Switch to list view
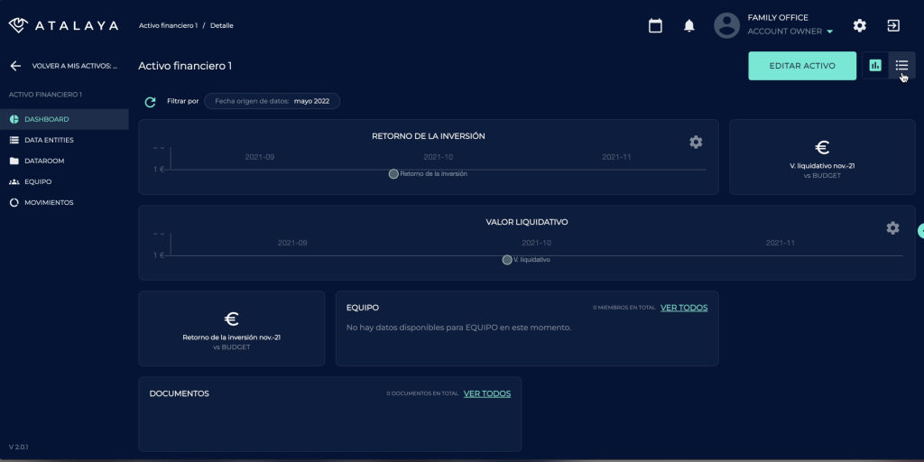Image resolution: width=924 pixels, height=462 pixels. point(901,65)
